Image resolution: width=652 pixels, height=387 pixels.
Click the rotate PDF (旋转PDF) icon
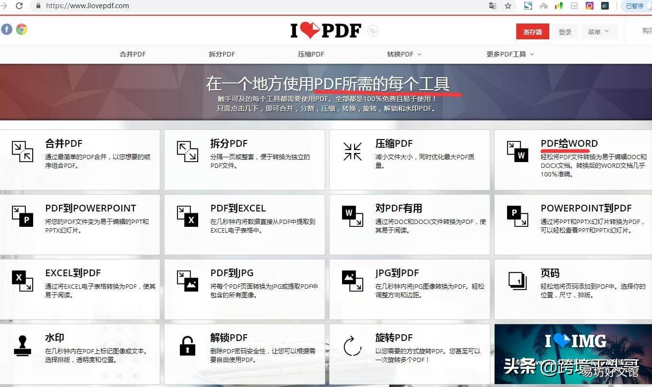tap(353, 345)
